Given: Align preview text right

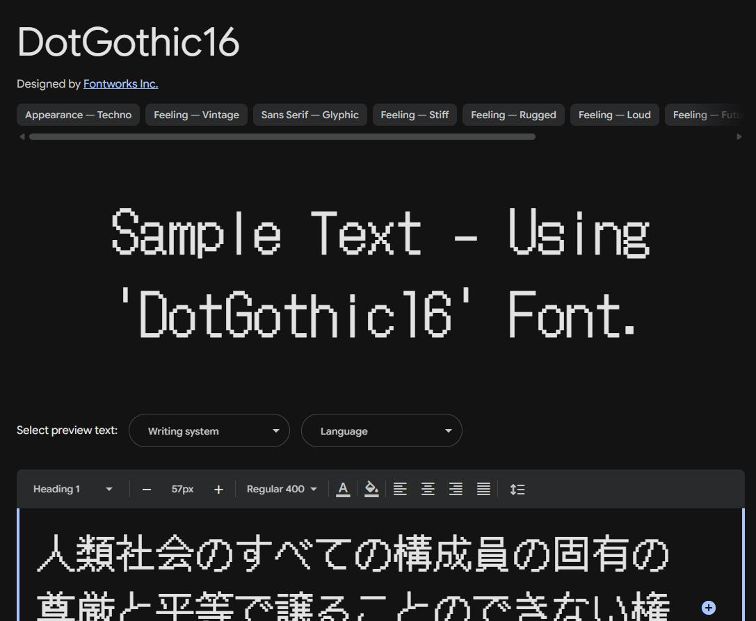Looking at the screenshot, I should 456,489.
